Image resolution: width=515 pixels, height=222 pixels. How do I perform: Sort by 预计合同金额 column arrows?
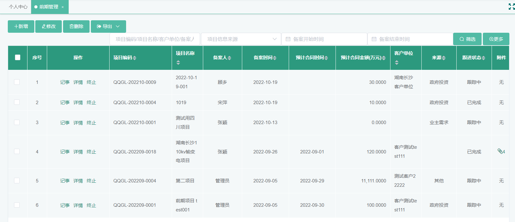coord(384,58)
